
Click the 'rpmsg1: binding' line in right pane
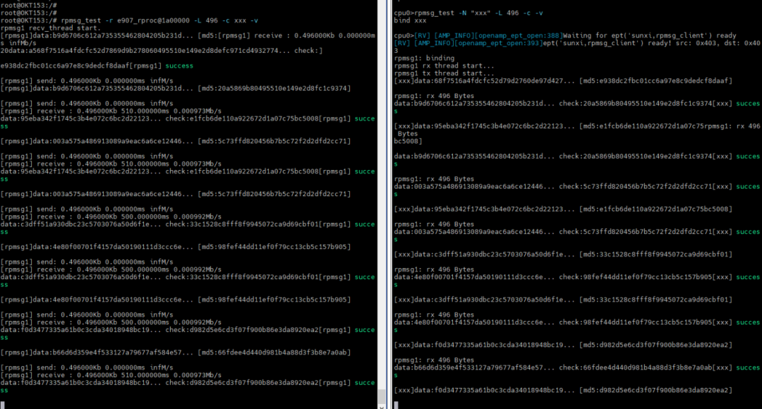tap(424, 59)
